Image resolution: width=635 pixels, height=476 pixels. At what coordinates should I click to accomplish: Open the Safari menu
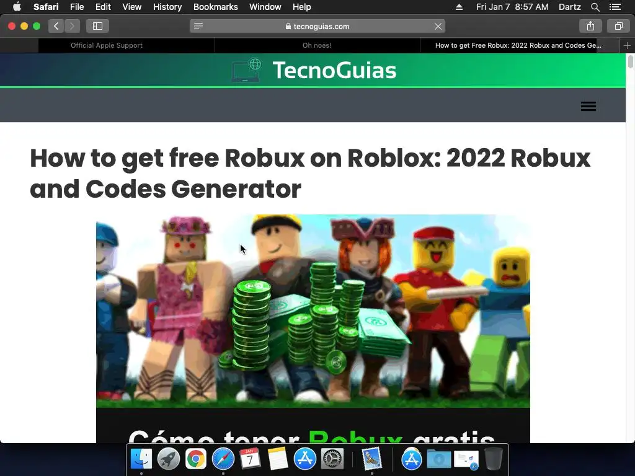pyautogui.click(x=46, y=7)
